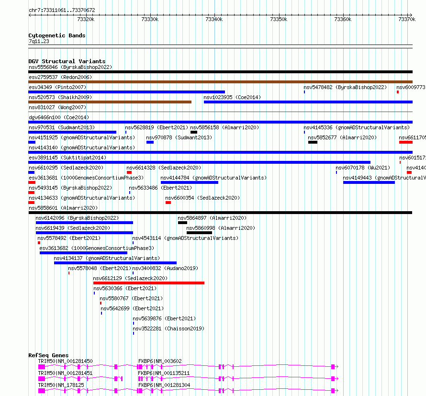Select black bar of nsv5856158 (Almarri2020)
Image resolution: width=426 pixels, height=396 pixels.
pyautogui.click(x=194, y=132)
